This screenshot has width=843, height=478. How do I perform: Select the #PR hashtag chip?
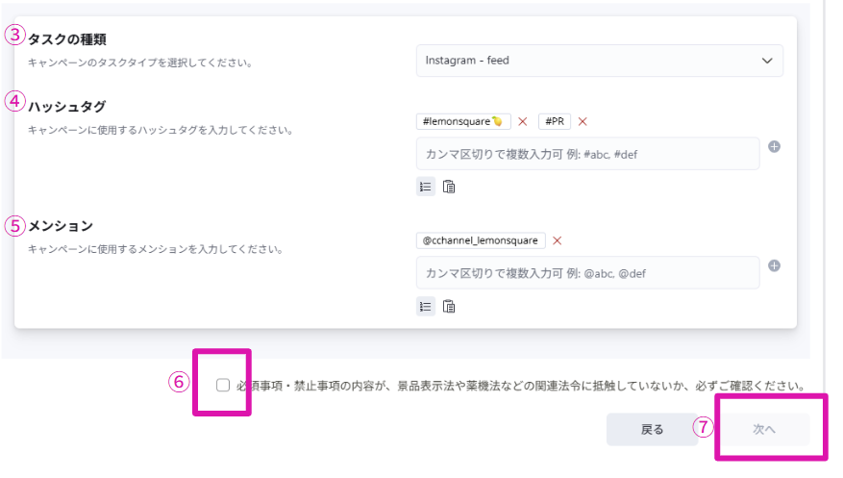(x=555, y=121)
